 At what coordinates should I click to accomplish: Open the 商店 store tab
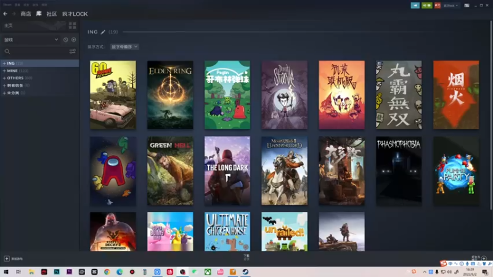pyautogui.click(x=26, y=14)
